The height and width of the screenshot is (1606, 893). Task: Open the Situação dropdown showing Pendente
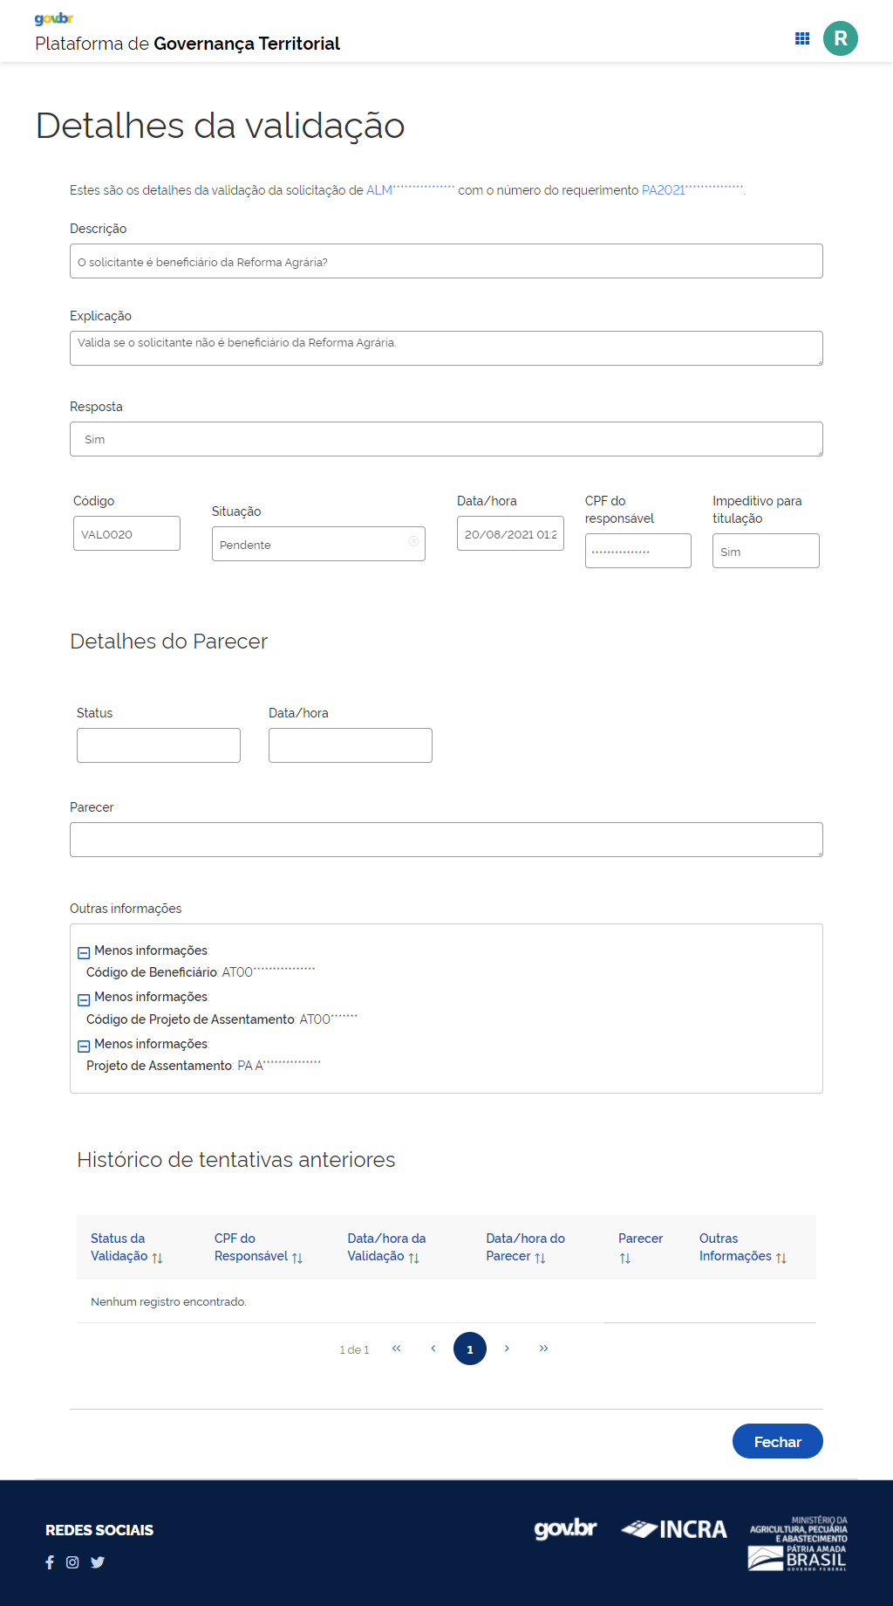[x=310, y=545]
